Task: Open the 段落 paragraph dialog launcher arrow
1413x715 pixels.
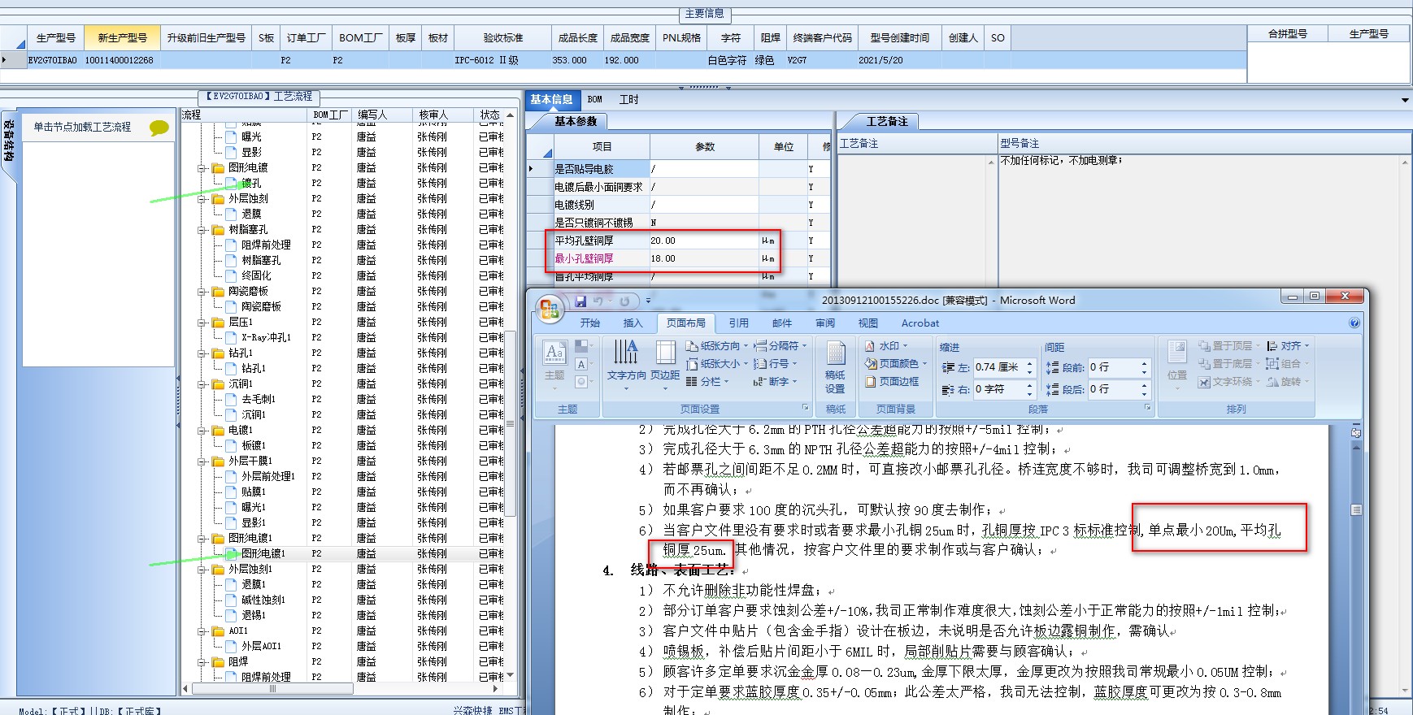Action: coord(1147,408)
